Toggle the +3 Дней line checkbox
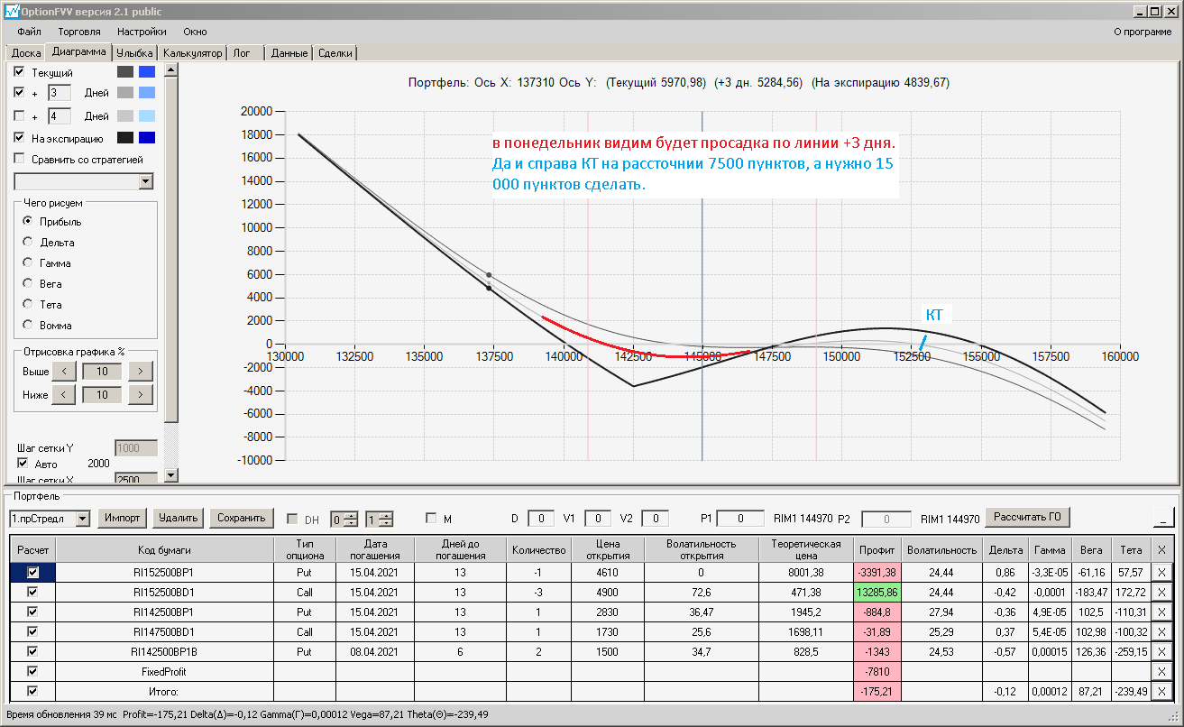 click(x=20, y=93)
